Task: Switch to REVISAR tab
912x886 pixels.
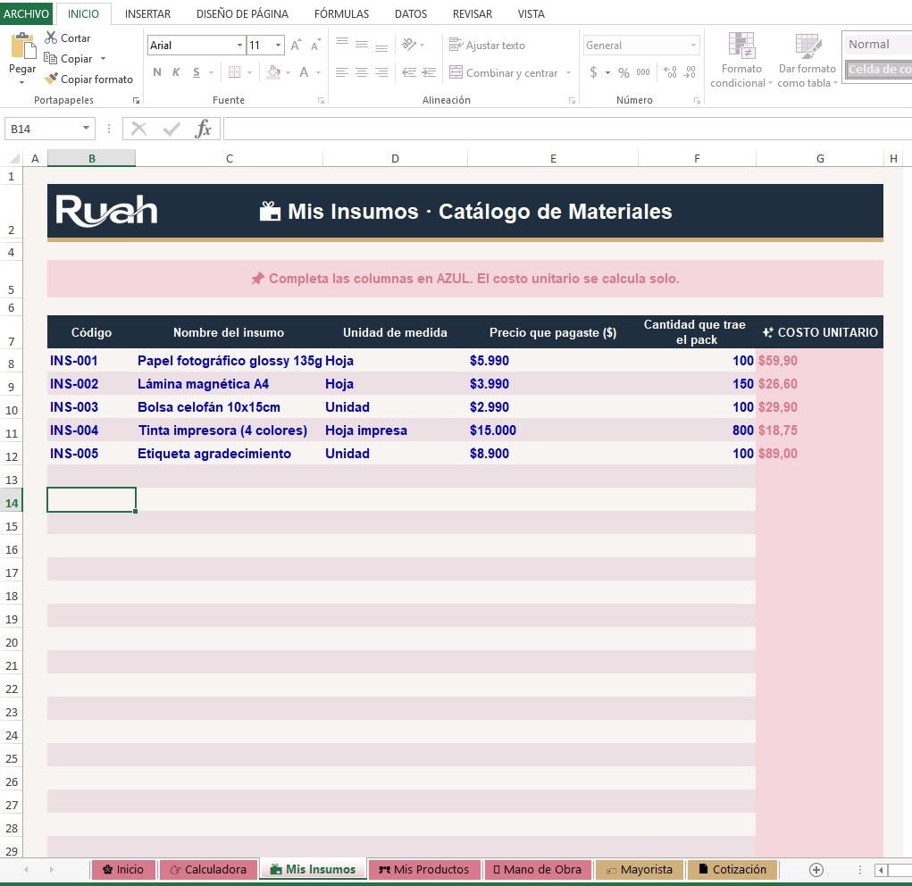Action: pyautogui.click(x=473, y=14)
